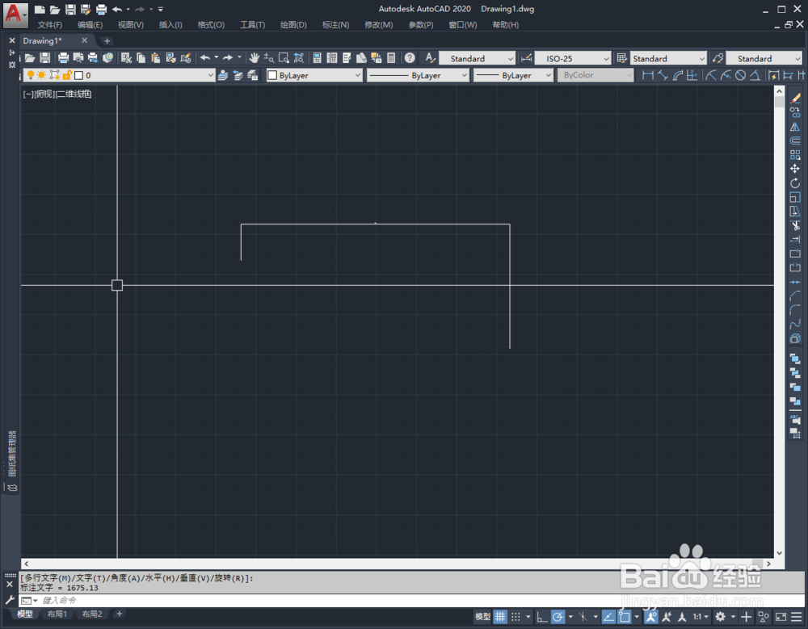Toggle Ortho mode in status bar

point(541,617)
